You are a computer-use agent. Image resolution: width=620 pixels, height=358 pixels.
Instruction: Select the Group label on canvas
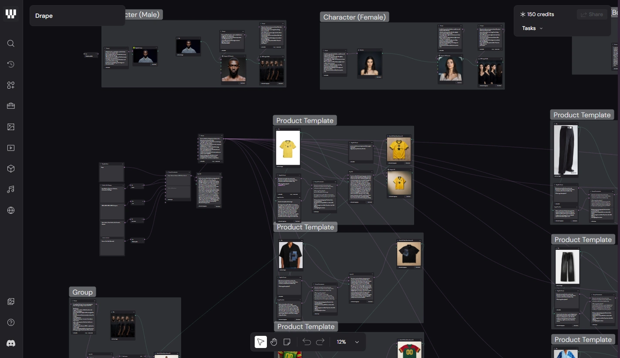[82, 292]
